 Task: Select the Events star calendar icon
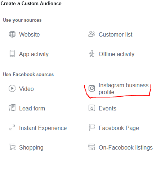[92, 108]
